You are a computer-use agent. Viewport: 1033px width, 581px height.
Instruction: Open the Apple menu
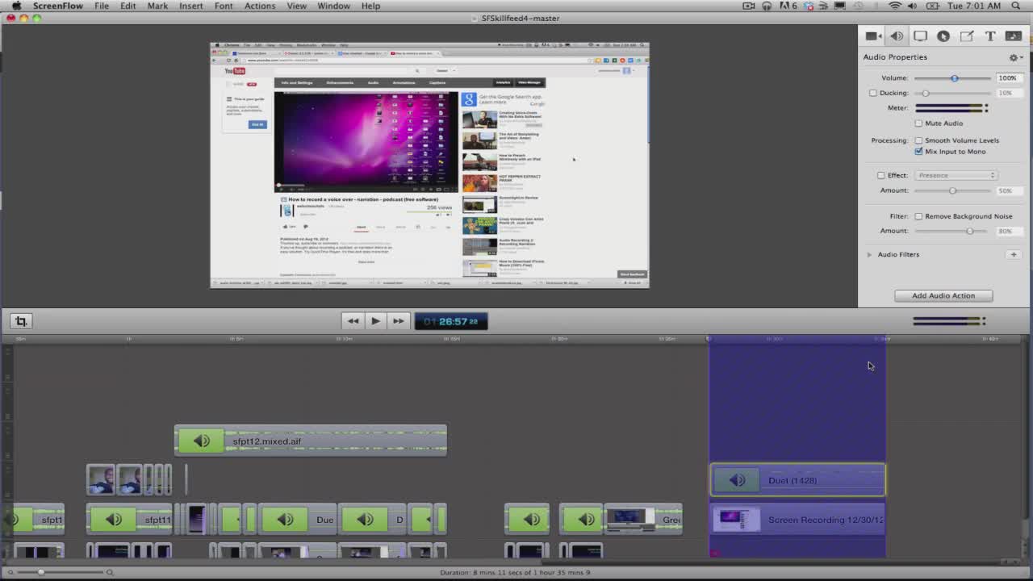pos(16,6)
